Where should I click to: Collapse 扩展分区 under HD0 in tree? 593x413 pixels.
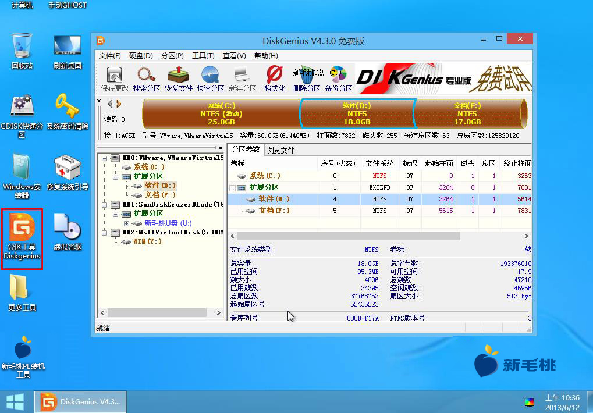(115, 177)
